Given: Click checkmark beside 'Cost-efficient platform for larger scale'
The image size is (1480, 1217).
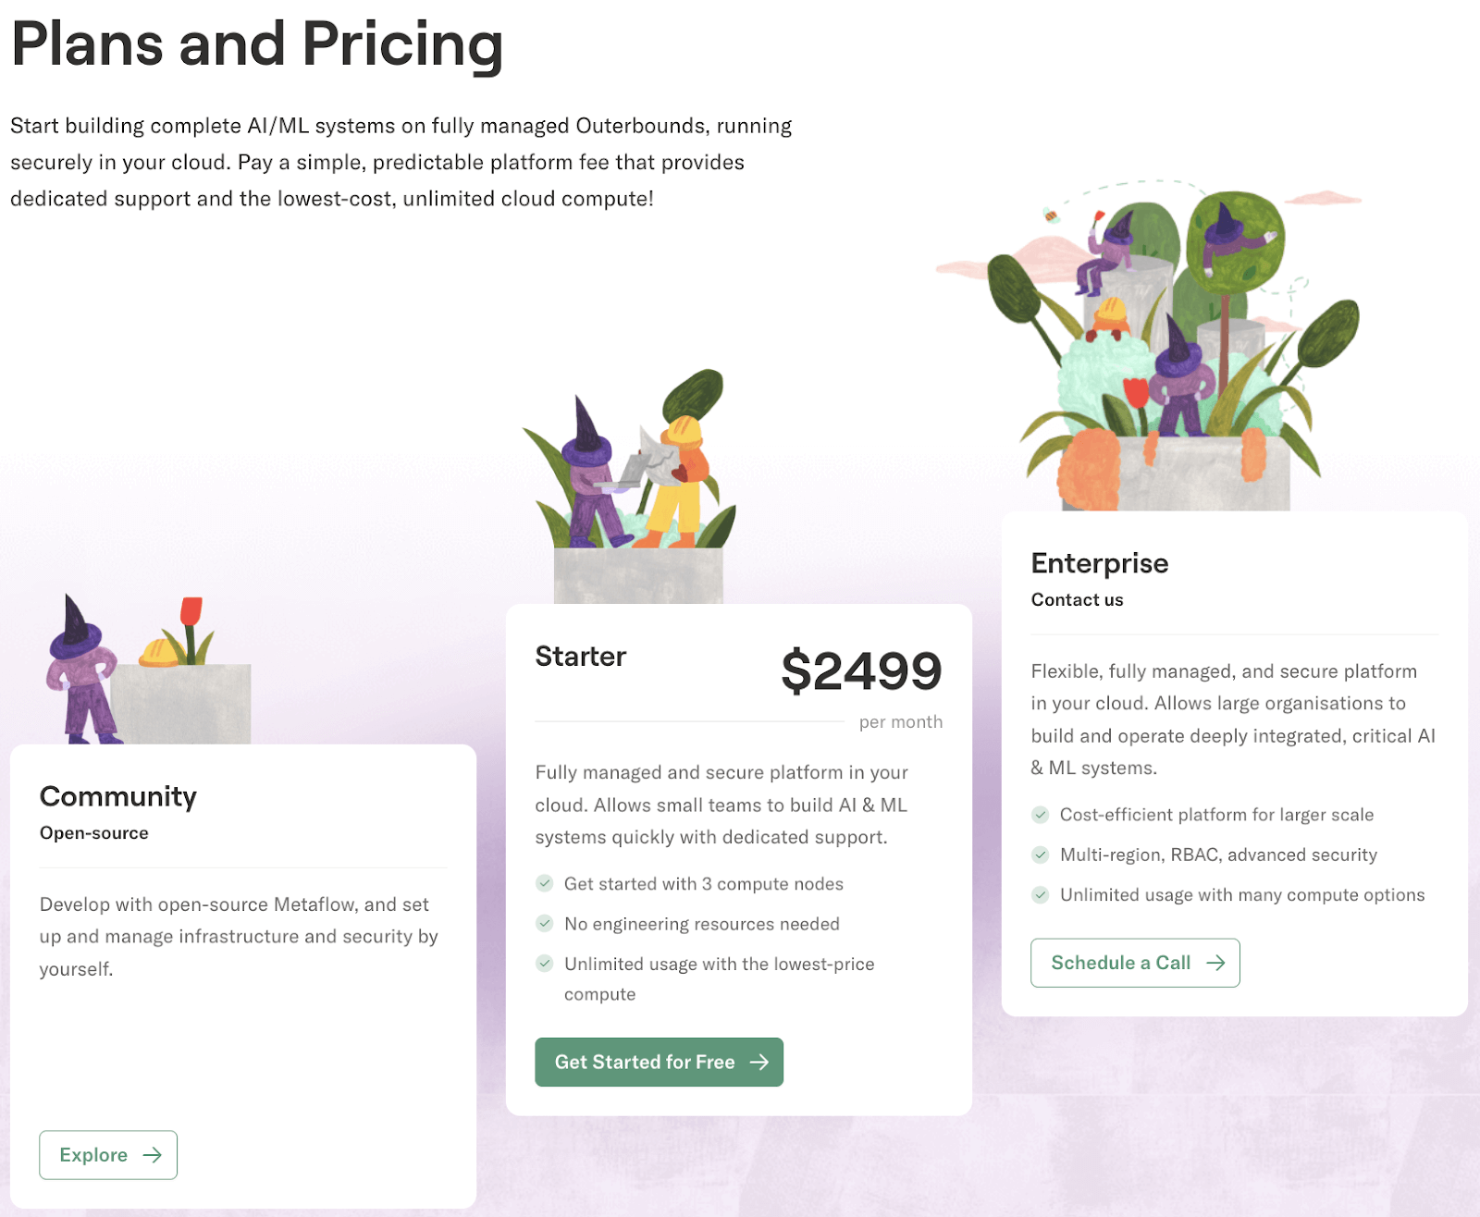Looking at the screenshot, I should pyautogui.click(x=1041, y=815).
